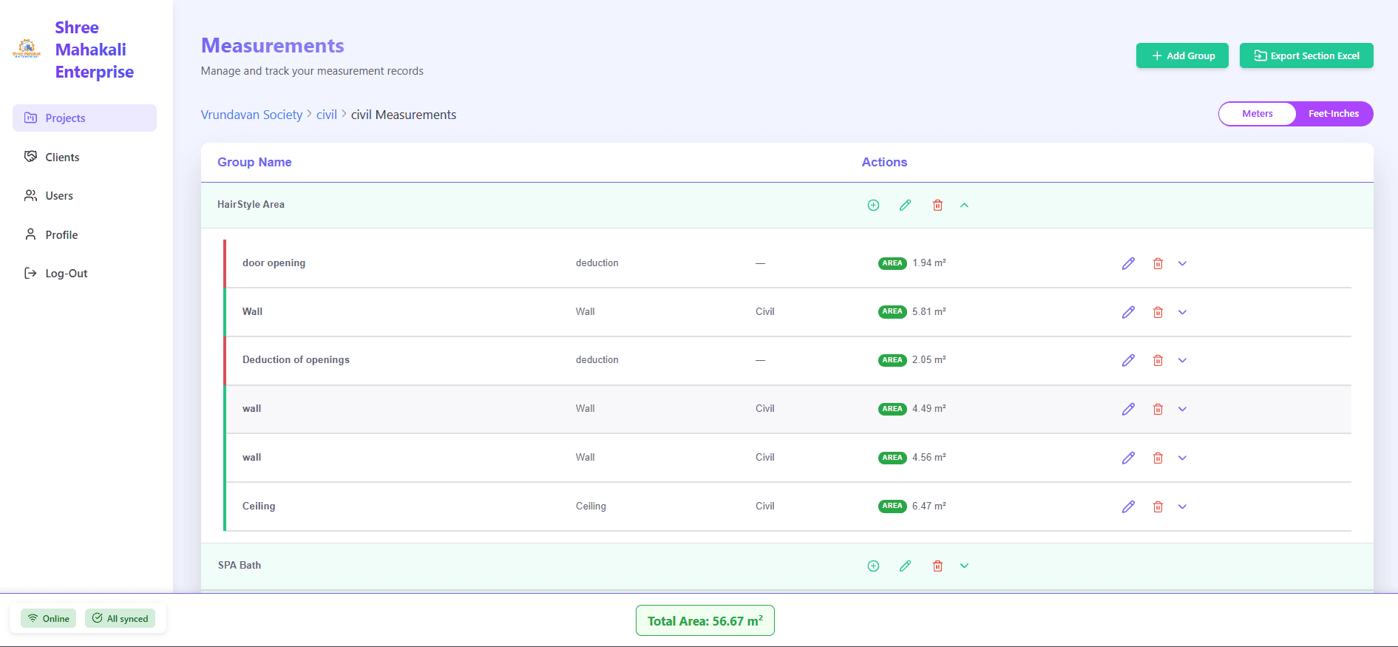This screenshot has width=1398, height=647.
Task: Click the Add Group button
Action: (1182, 56)
